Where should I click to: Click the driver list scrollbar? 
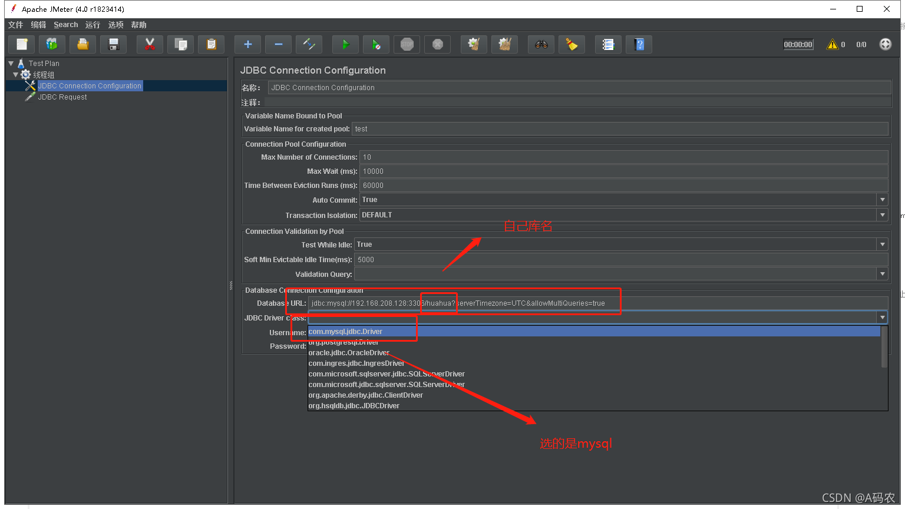(x=884, y=348)
